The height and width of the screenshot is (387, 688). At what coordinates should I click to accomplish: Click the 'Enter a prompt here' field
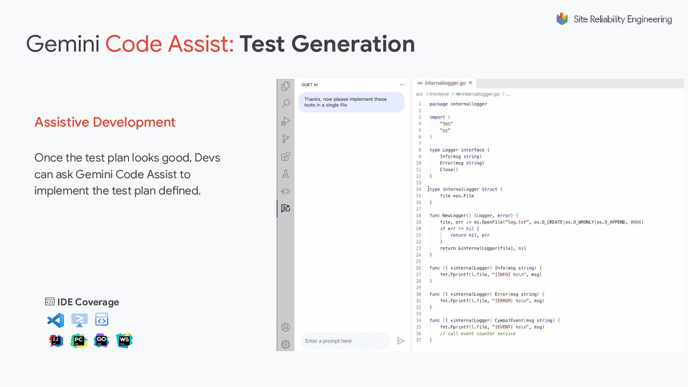[x=346, y=341]
